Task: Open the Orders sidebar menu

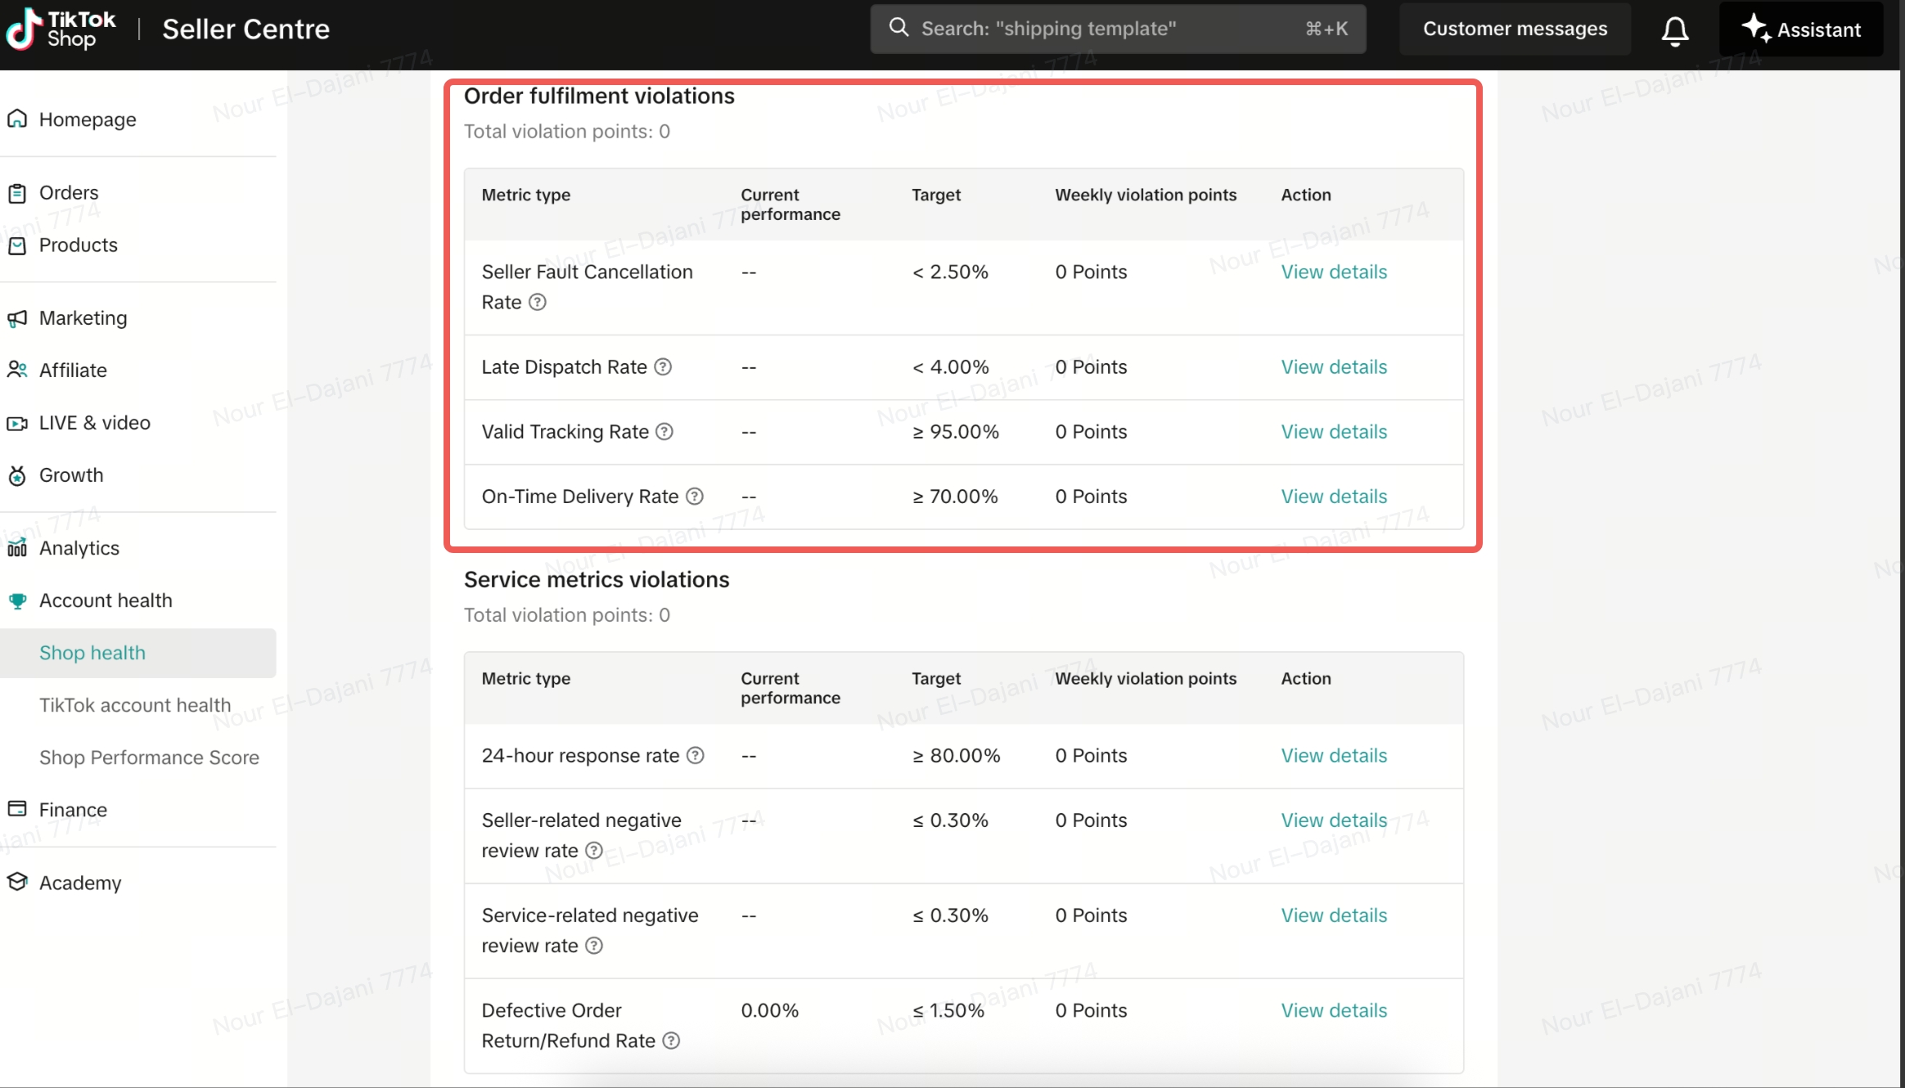Action: [69, 193]
